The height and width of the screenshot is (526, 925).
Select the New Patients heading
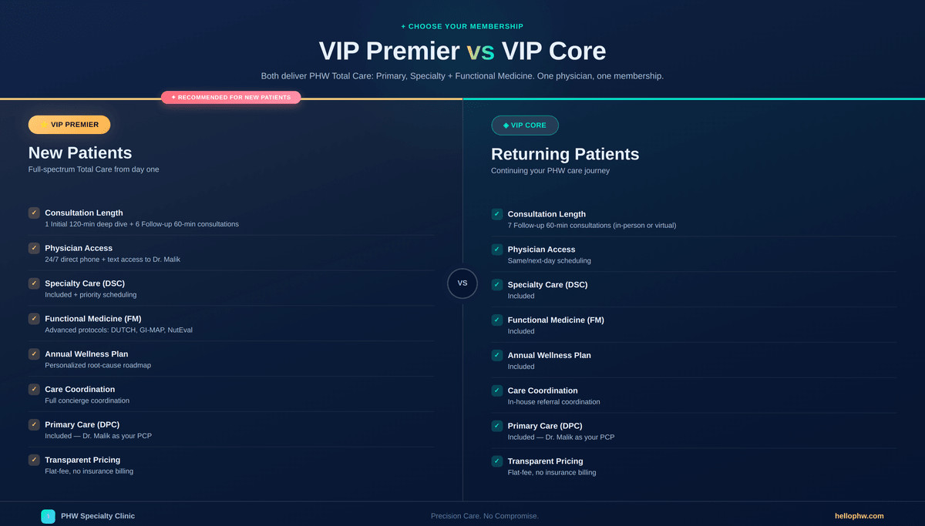pyautogui.click(x=80, y=152)
